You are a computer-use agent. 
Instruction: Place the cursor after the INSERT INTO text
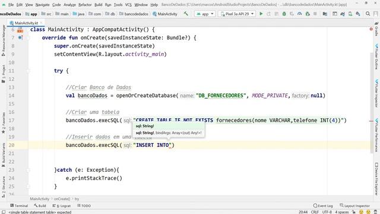coord(169,145)
